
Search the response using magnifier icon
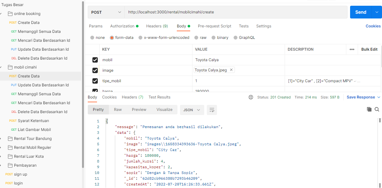377,109
